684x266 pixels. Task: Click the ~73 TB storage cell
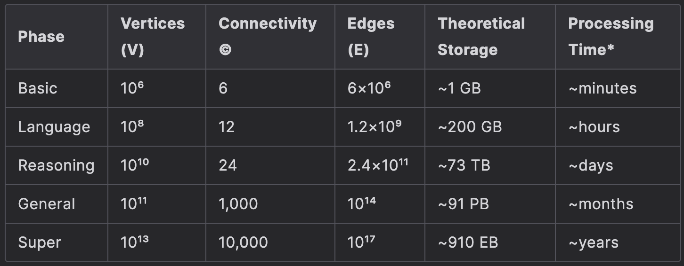[x=464, y=165]
